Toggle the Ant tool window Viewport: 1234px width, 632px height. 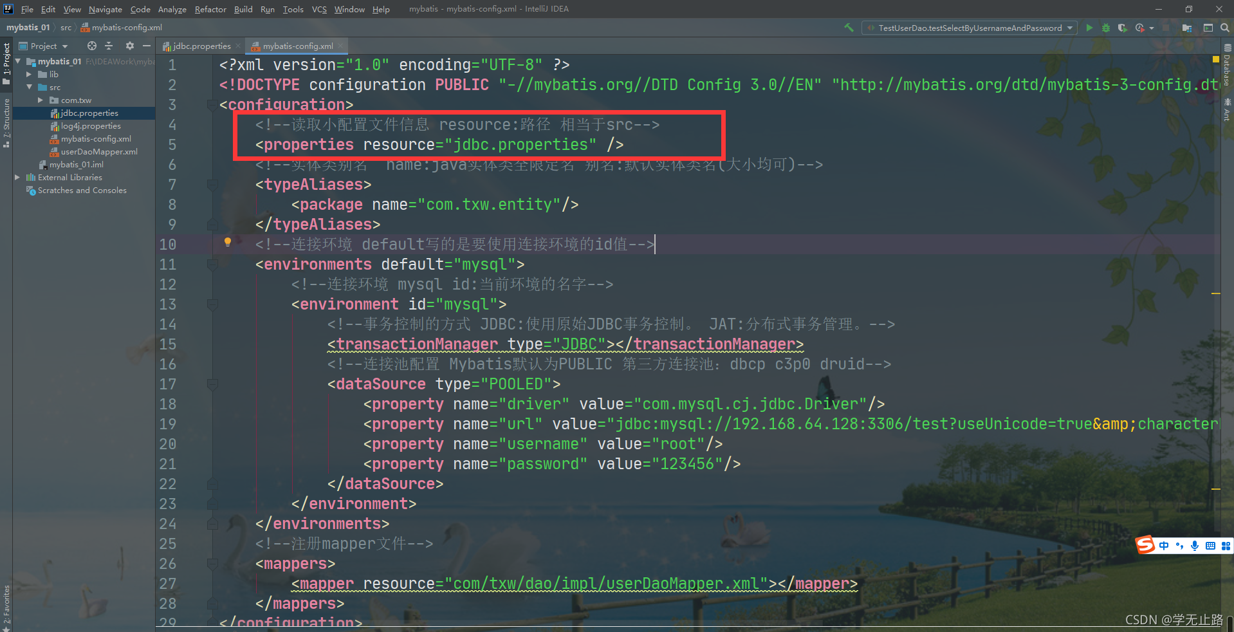1227,109
